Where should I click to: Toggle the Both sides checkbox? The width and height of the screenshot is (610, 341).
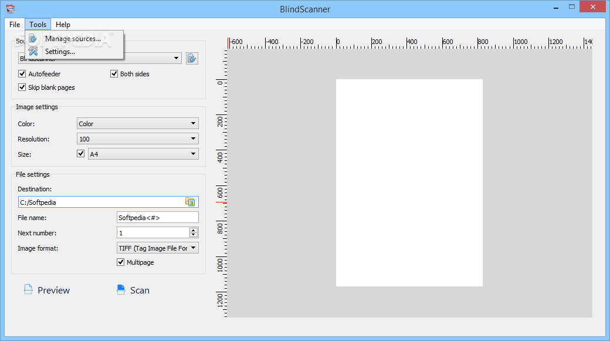(114, 73)
